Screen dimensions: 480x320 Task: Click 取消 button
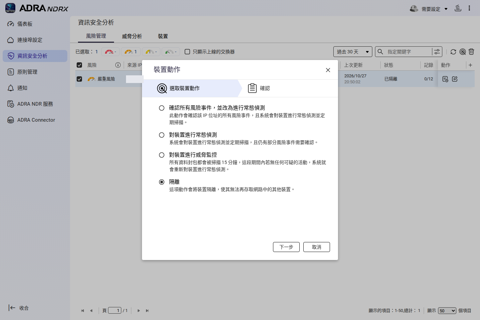(x=317, y=247)
